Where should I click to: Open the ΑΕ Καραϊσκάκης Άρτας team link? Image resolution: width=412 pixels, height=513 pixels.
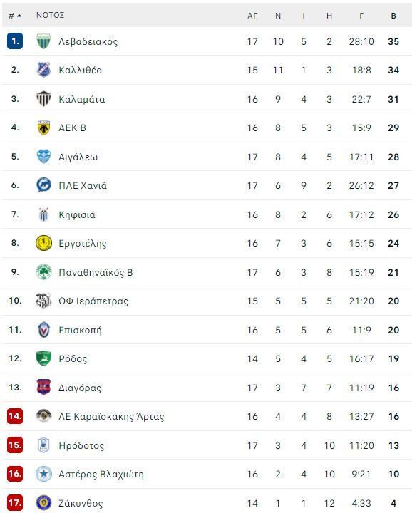coord(111,417)
